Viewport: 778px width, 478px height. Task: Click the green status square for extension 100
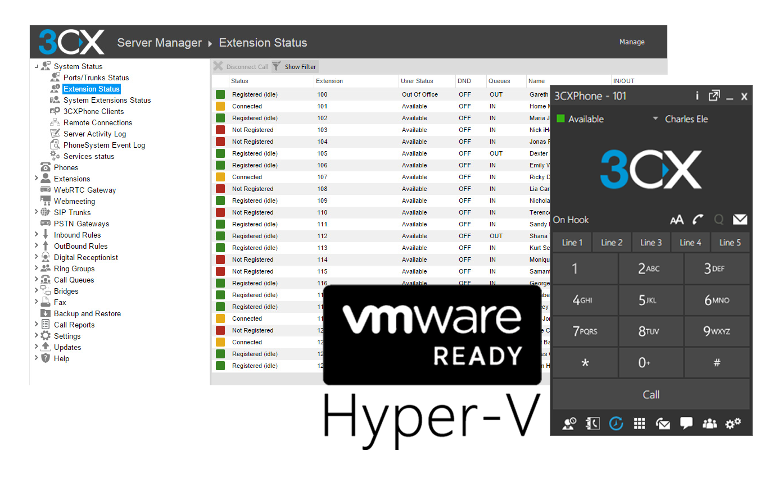[x=220, y=94]
